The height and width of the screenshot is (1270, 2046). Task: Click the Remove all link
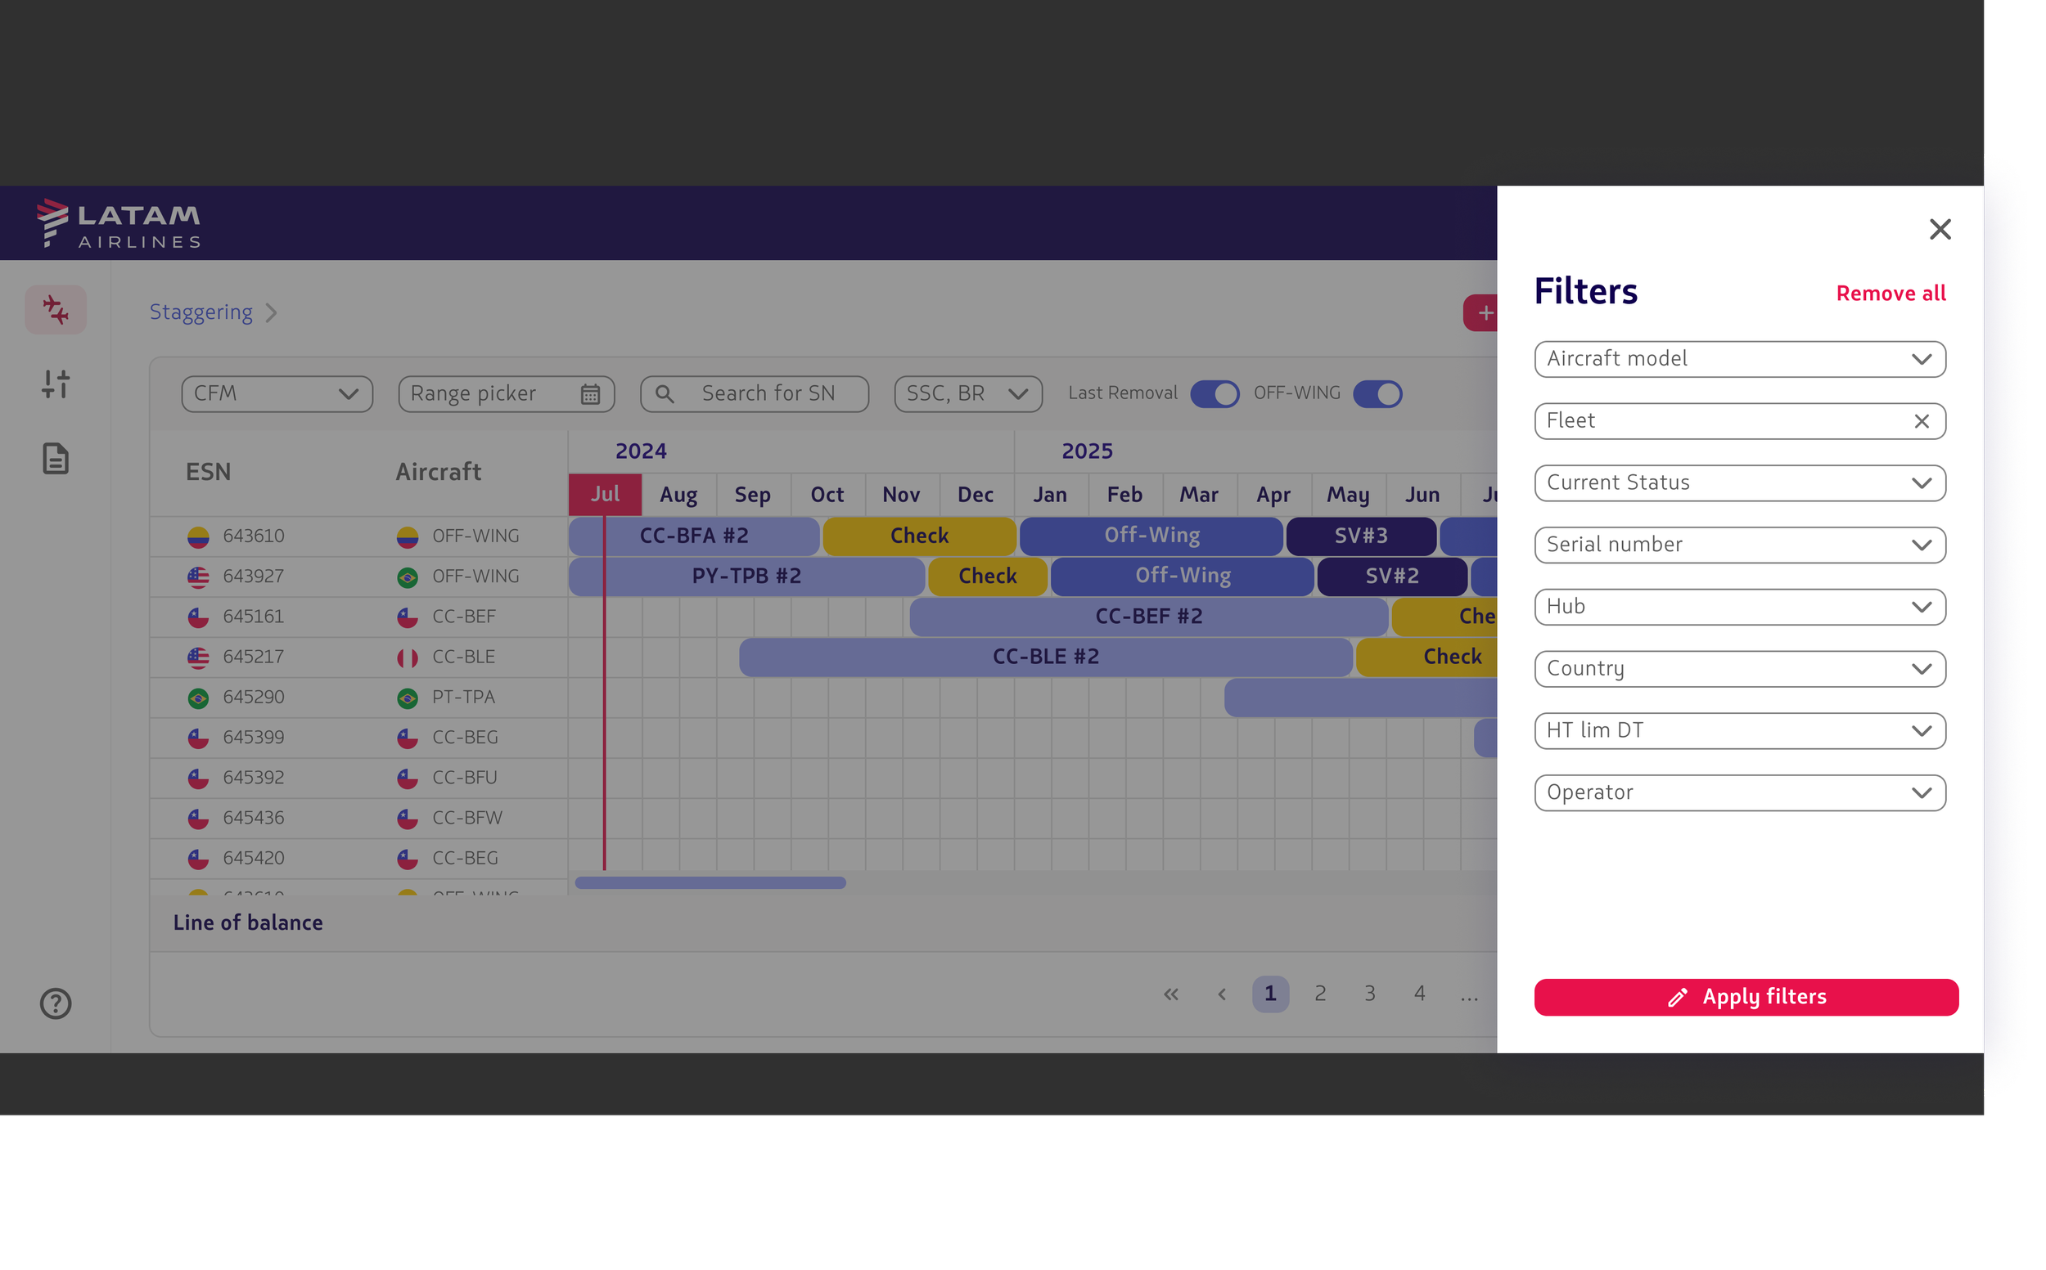click(1891, 293)
